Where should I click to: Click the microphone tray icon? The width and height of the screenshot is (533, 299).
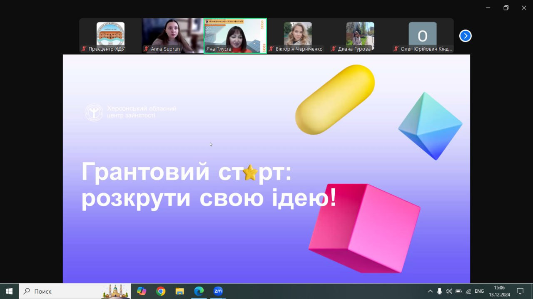coord(439,291)
